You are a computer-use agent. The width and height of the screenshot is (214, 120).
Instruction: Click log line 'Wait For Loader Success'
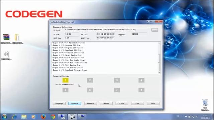click(76, 63)
